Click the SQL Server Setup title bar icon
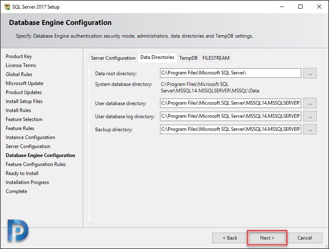Viewport: 329px width, 249px height. [7, 7]
